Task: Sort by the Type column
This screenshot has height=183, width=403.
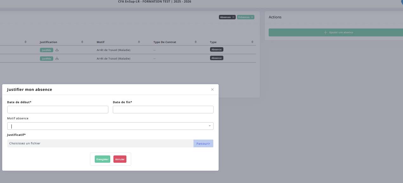Action: [x=252, y=42]
